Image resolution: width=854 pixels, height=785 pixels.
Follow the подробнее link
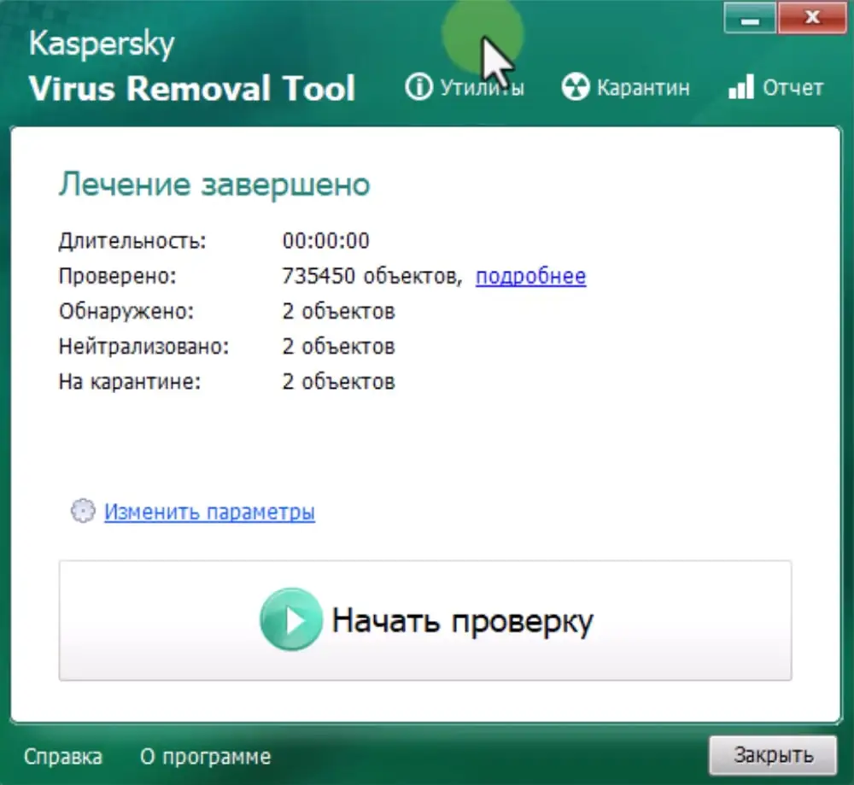[x=531, y=276]
